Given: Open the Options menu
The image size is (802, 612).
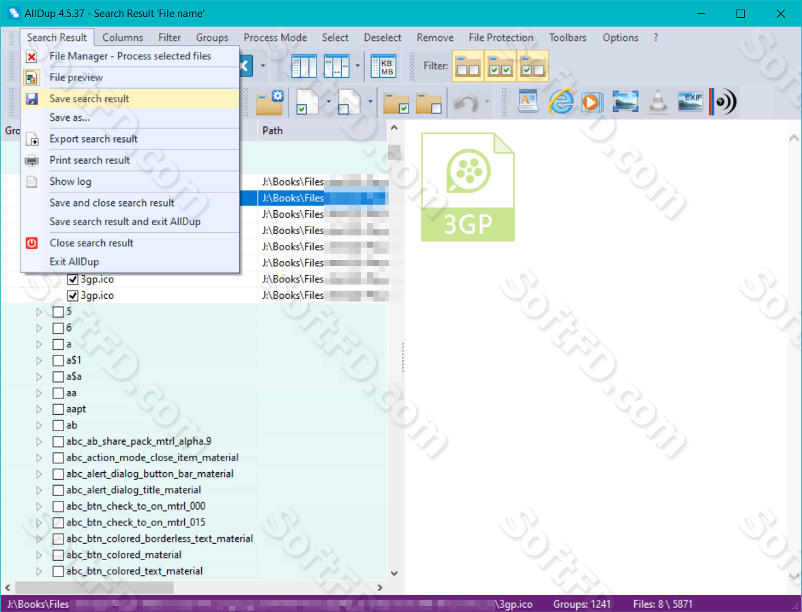Looking at the screenshot, I should (621, 38).
